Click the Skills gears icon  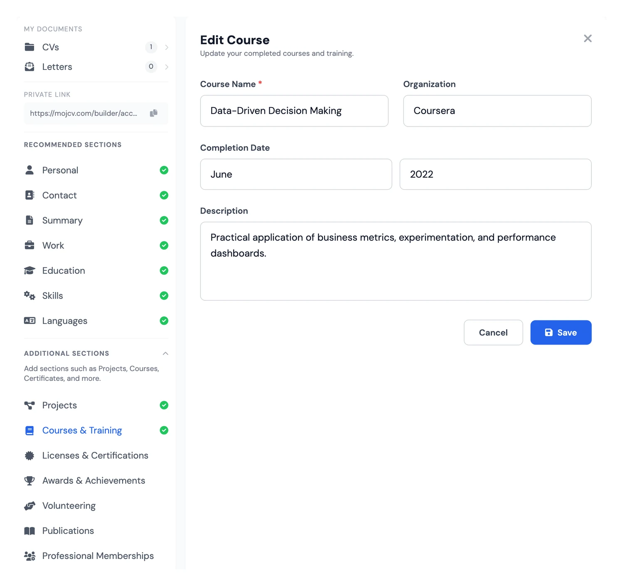pyautogui.click(x=30, y=295)
